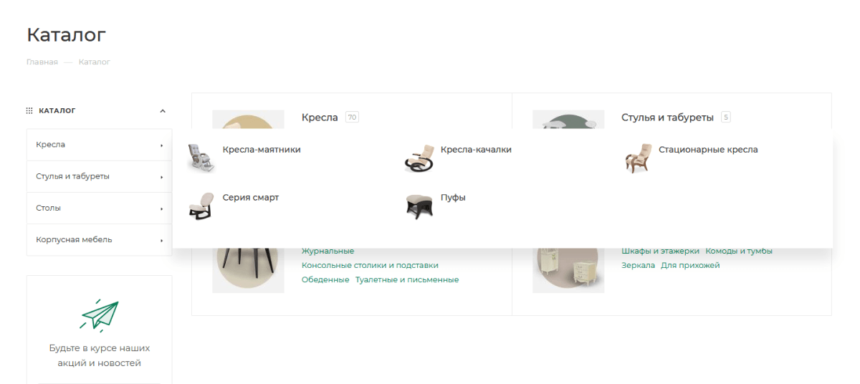Viewport: 860px width, 384px height.
Task: Open the Комоды и тумбы link
Action: (739, 251)
